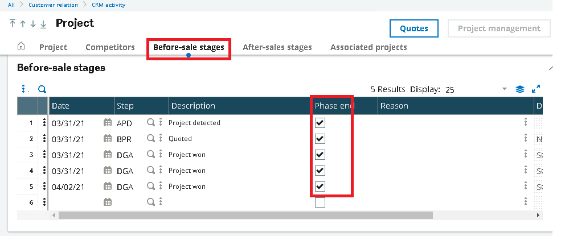Expand the grid to full screen
This screenshot has width=569, height=236.
tap(536, 89)
